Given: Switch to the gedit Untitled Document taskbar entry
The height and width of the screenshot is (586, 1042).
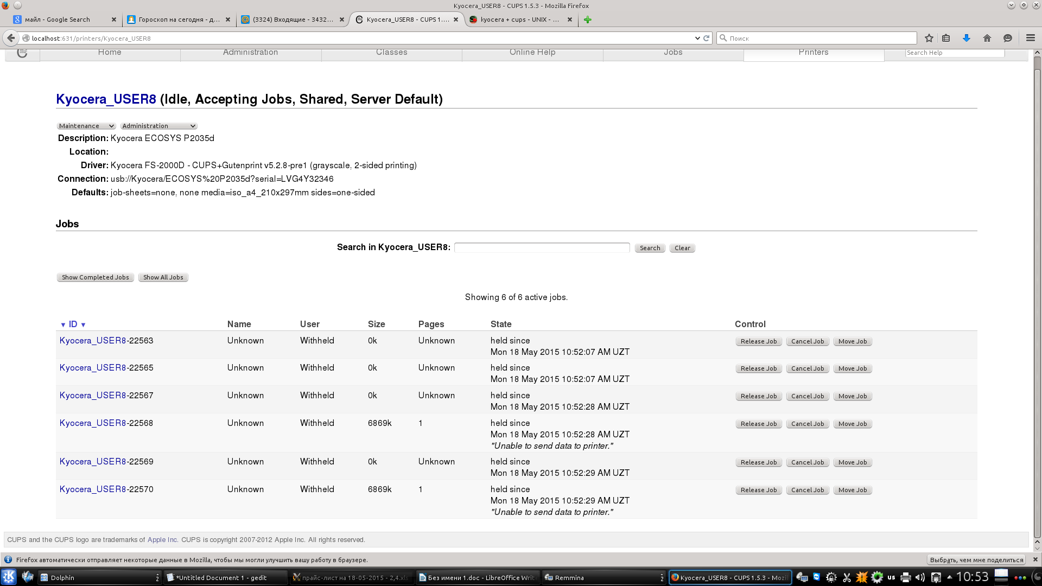Looking at the screenshot, I should coord(225,577).
